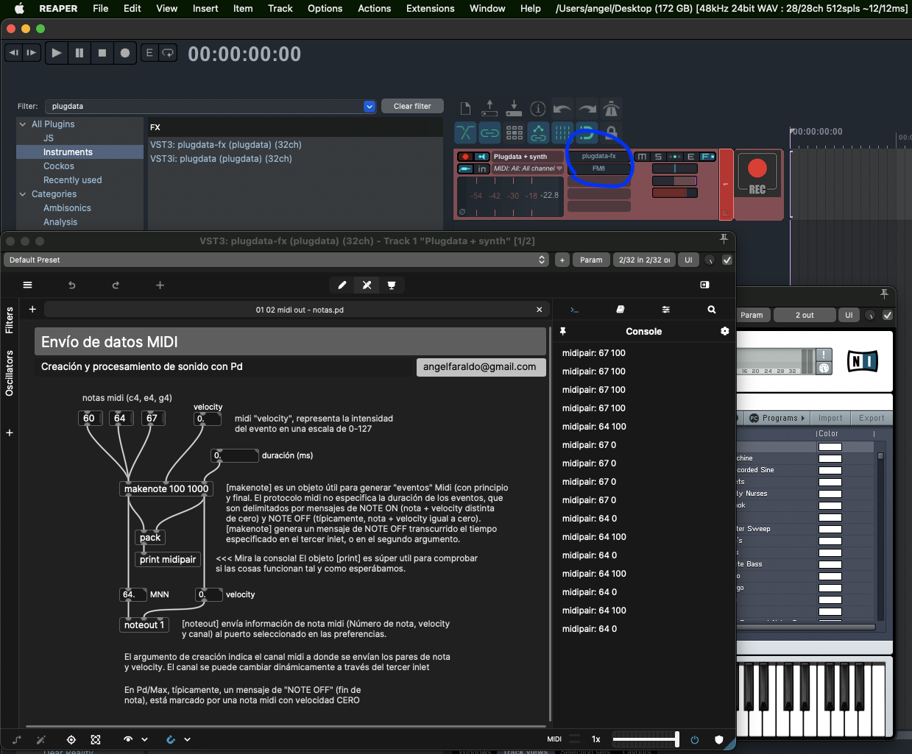Open the FM8 FX slot on track
Screen dimensions: 912x754
[x=598, y=168]
